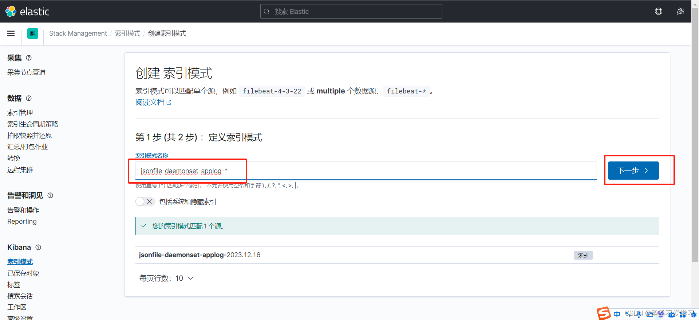This screenshot has width=699, height=320.
Task: Click Sogou microphone voice input icon
Action: coord(639,314)
